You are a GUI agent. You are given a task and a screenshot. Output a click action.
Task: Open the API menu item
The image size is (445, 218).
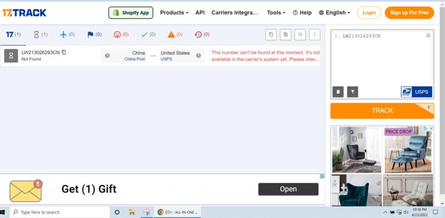click(200, 13)
